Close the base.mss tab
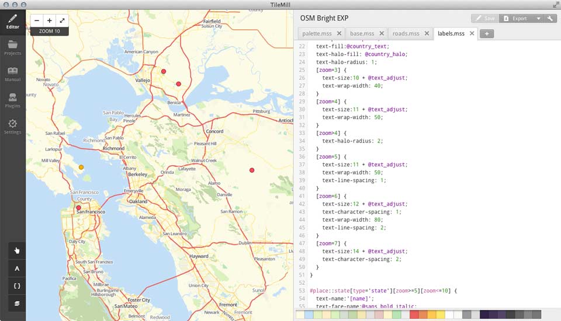561x321 pixels. (382, 33)
